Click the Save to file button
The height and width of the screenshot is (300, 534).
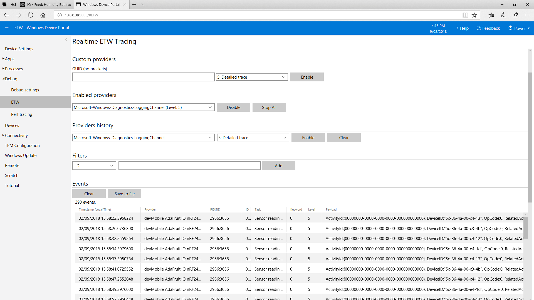pyautogui.click(x=124, y=193)
